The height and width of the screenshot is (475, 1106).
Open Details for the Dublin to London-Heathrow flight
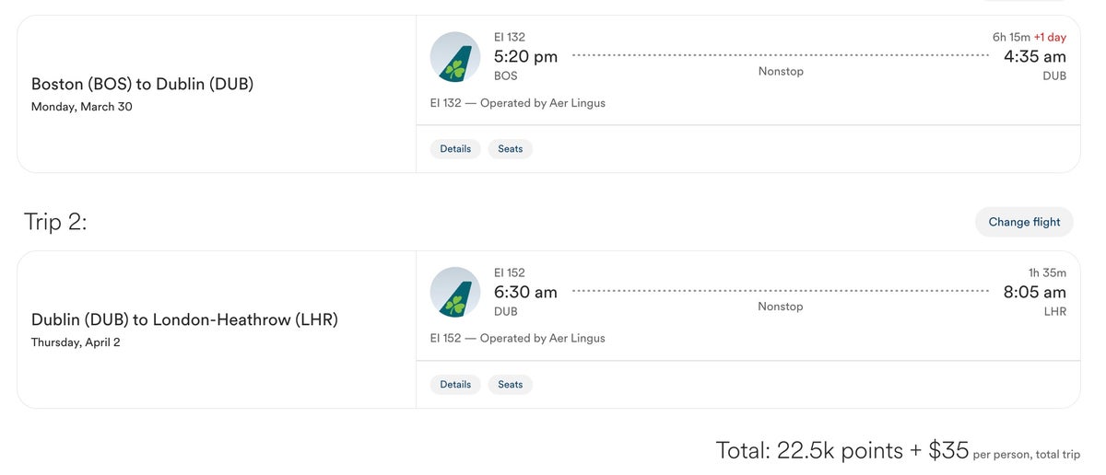[x=455, y=385]
